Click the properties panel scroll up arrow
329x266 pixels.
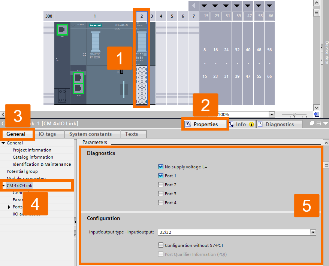326,143
